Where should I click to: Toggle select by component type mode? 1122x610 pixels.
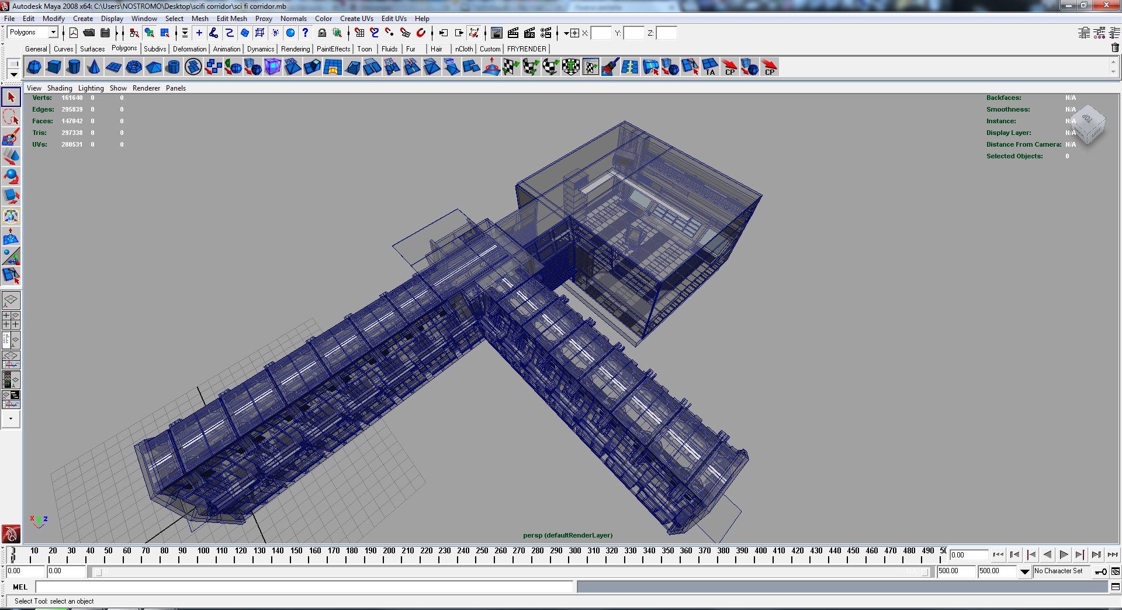click(165, 33)
